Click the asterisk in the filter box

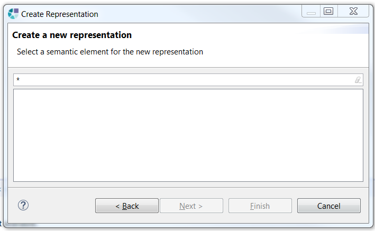point(18,80)
